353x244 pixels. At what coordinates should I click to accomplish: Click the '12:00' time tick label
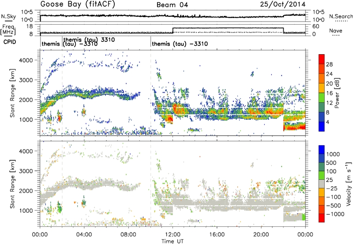click(x=173, y=235)
